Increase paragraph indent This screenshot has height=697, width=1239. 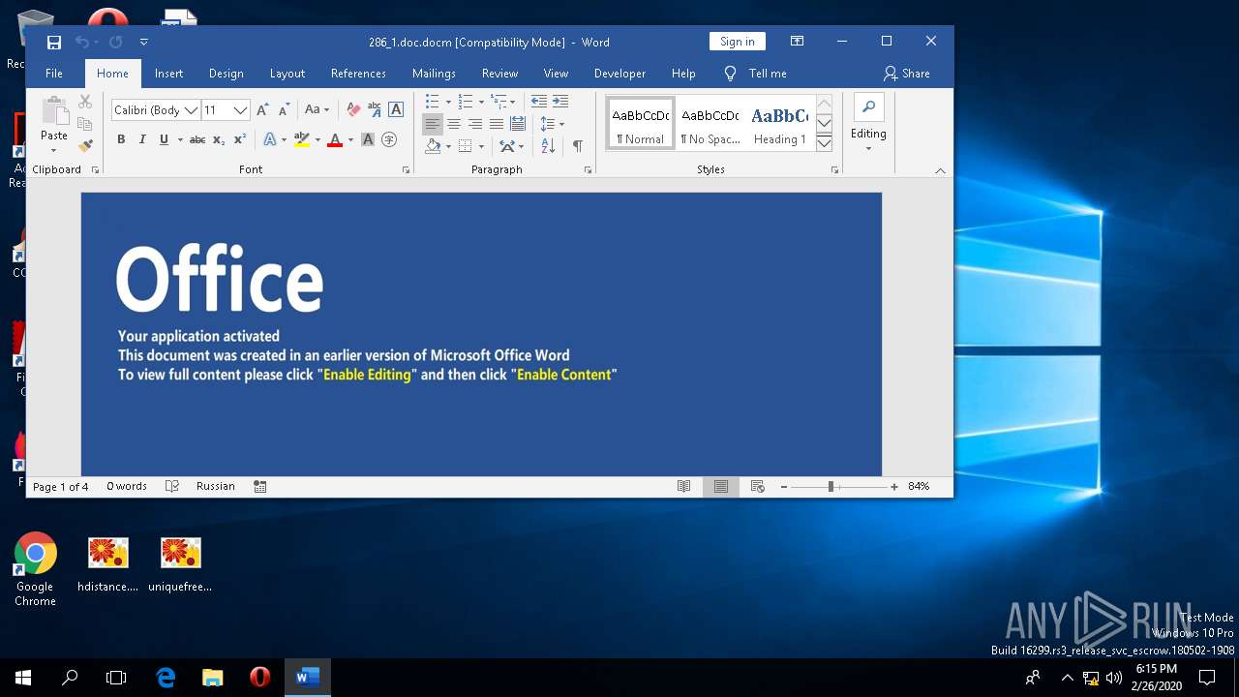pyautogui.click(x=560, y=102)
